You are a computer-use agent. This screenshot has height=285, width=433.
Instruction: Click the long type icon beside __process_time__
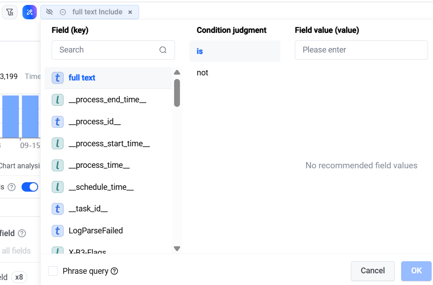click(x=58, y=165)
